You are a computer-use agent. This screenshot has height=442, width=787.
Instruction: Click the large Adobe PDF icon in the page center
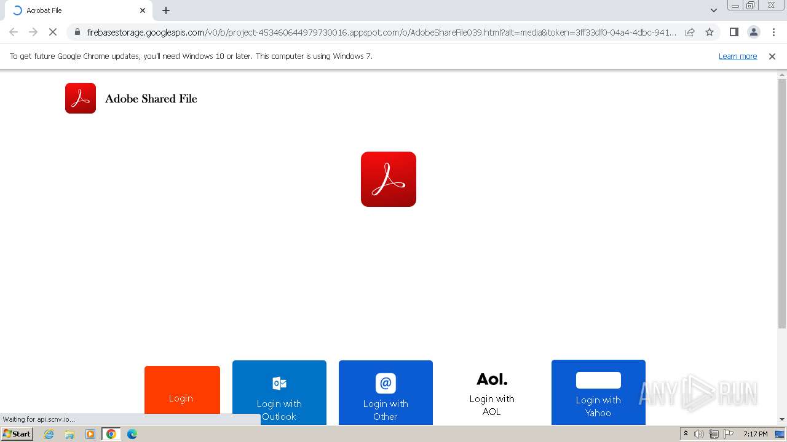pos(389,179)
